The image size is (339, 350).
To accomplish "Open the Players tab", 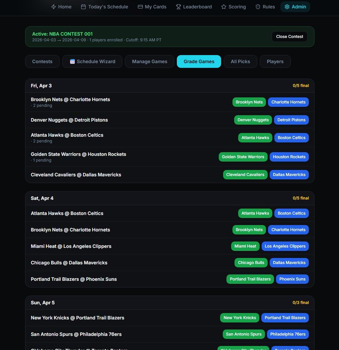I will click(275, 61).
